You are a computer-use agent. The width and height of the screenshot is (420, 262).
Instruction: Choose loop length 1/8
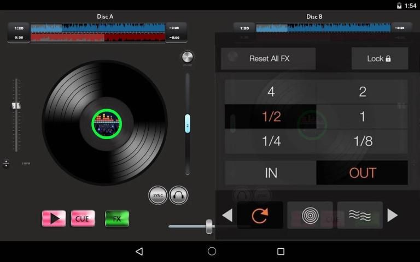tap(362, 141)
